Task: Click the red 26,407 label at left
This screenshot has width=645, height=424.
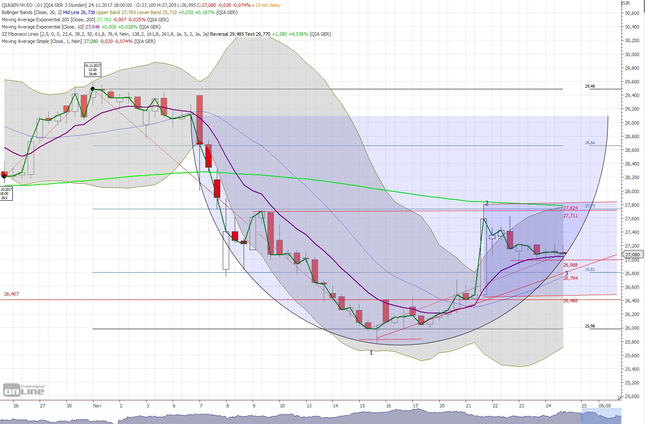Action: (11, 294)
